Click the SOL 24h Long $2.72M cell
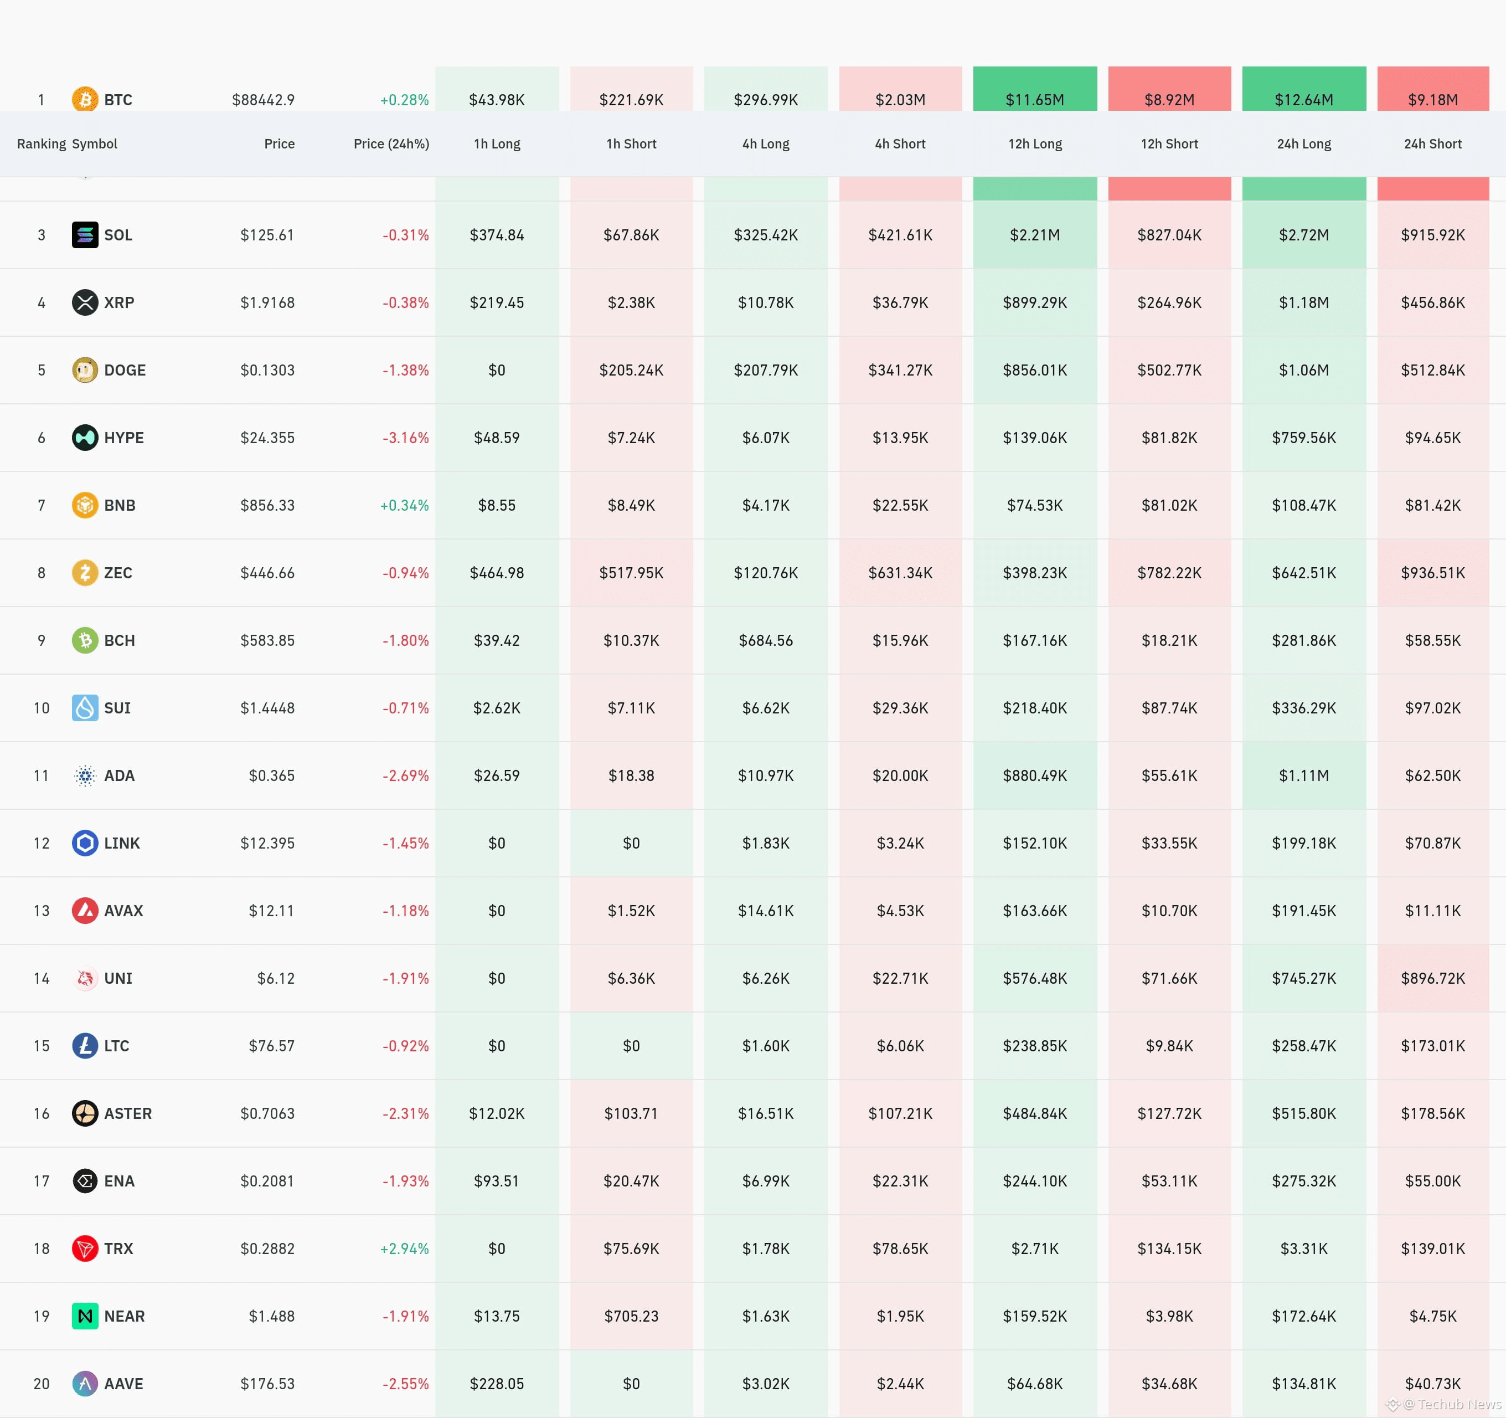The height and width of the screenshot is (1418, 1506). click(1303, 235)
